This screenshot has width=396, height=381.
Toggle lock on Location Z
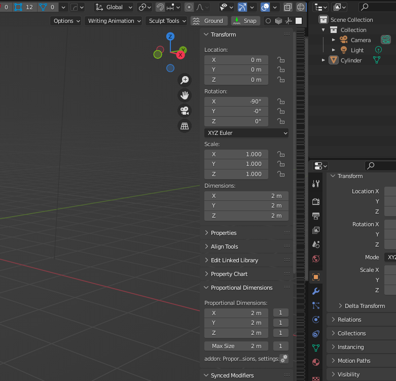click(x=281, y=80)
